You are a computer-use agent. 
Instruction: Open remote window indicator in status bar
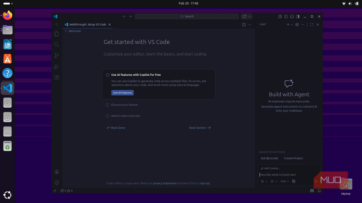(x=55, y=191)
